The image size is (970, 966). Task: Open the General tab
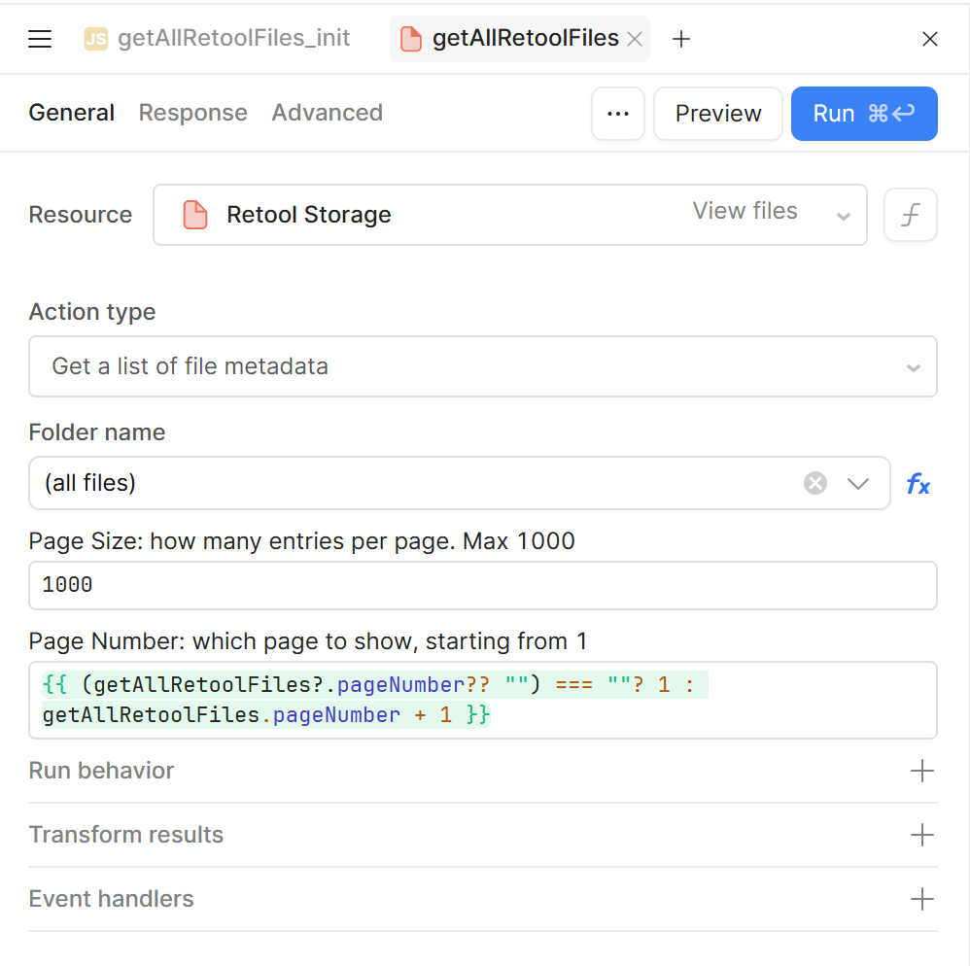[x=72, y=113]
